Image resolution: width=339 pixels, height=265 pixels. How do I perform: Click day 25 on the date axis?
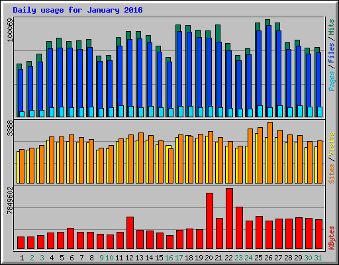258,258
